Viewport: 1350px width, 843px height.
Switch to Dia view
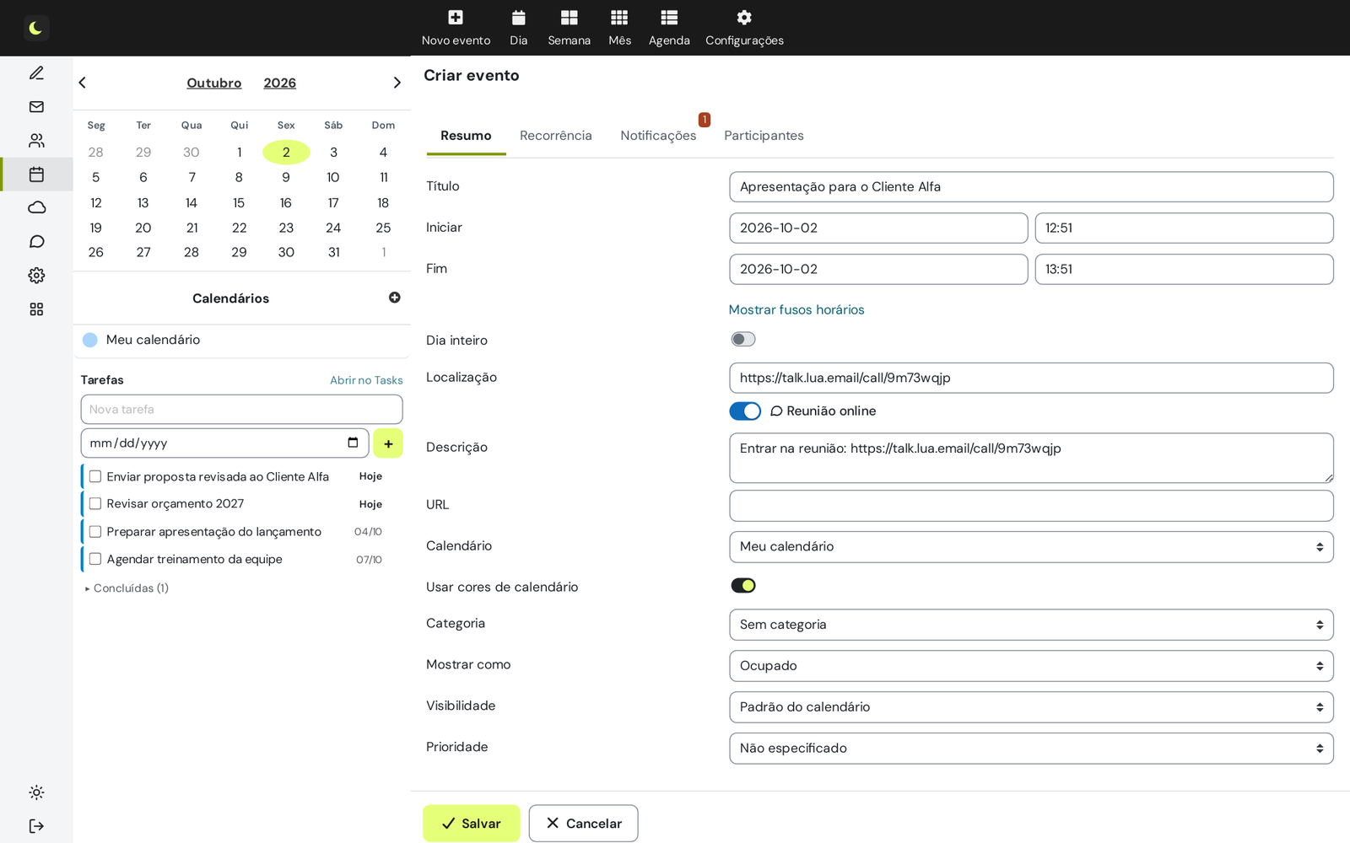(518, 28)
